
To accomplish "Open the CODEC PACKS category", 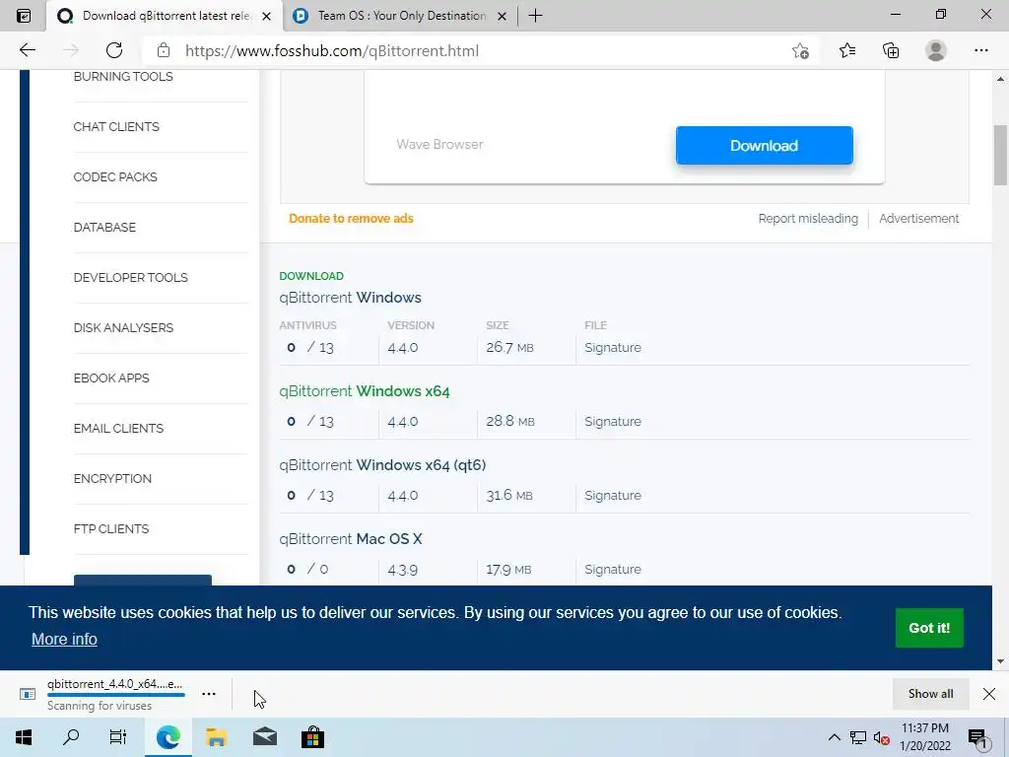I will tap(115, 177).
